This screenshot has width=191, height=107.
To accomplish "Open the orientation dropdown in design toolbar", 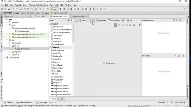I will (x=92, y=21).
